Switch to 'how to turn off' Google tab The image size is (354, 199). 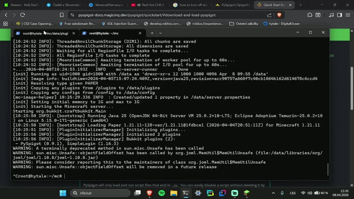[x=190, y=5]
